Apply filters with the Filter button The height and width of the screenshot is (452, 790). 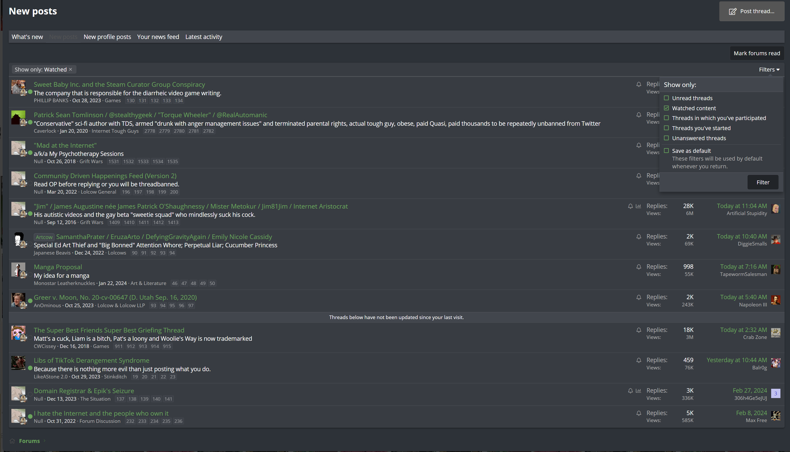coord(763,182)
